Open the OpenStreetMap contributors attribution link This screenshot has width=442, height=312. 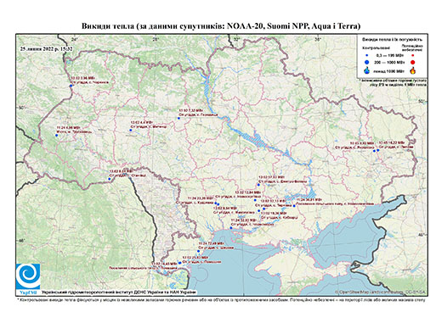380,292
